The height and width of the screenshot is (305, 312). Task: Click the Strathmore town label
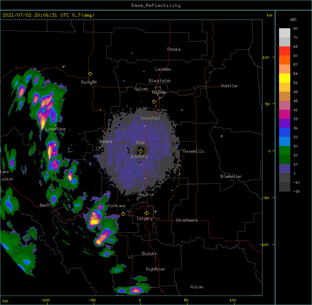(x=187, y=220)
